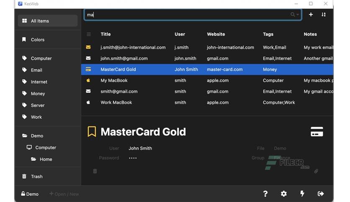Select the My MacBook entry

point(207,80)
